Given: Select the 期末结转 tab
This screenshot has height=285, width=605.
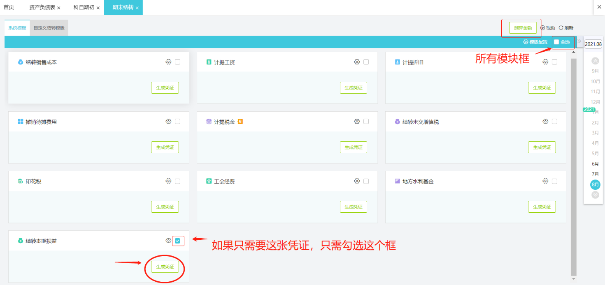Looking at the screenshot, I should click(123, 7).
